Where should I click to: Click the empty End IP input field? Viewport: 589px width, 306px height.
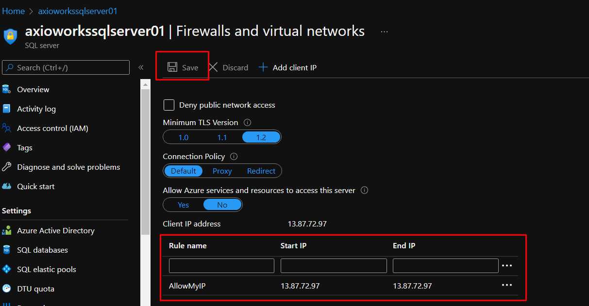(x=446, y=266)
